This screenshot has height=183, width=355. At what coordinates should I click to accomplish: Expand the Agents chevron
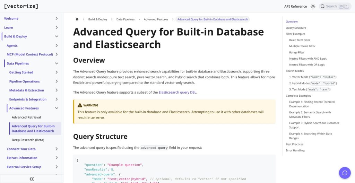pos(57,45)
